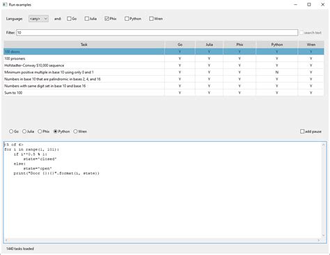The width and height of the screenshot is (330, 255).
Task: Click the N cell under Python column
Action: pos(277,72)
